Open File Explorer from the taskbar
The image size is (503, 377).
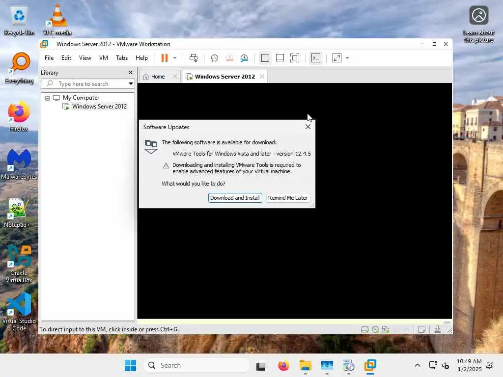(306, 365)
